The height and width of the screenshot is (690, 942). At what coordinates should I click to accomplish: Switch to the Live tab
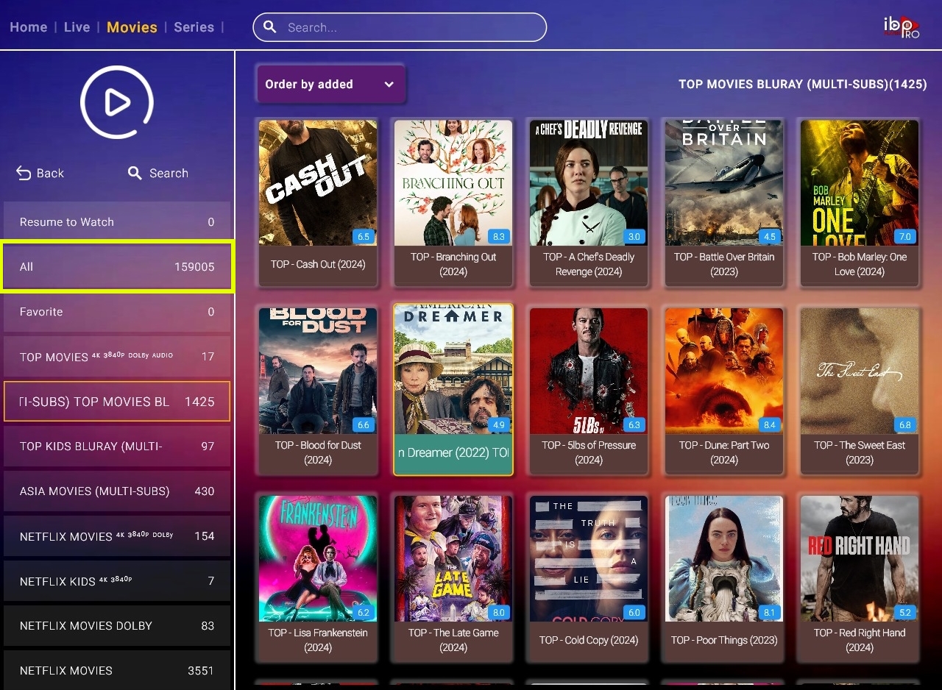tap(77, 27)
